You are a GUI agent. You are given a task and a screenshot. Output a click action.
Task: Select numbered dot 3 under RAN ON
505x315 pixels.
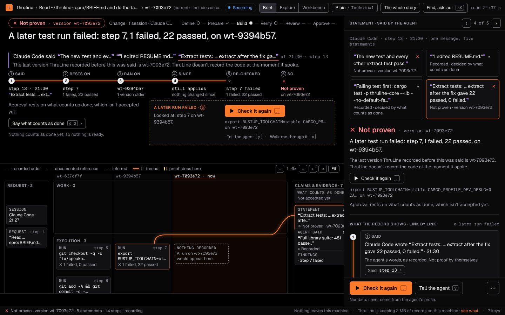pyautogui.click(x=120, y=81)
